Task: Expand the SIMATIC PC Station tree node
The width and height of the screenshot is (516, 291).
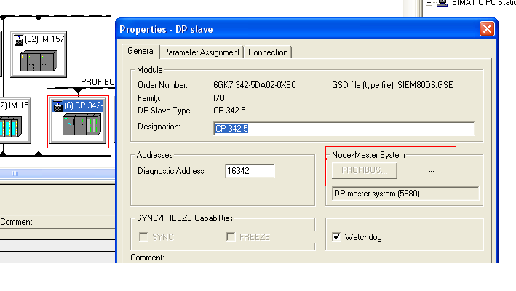Action: coord(429,3)
